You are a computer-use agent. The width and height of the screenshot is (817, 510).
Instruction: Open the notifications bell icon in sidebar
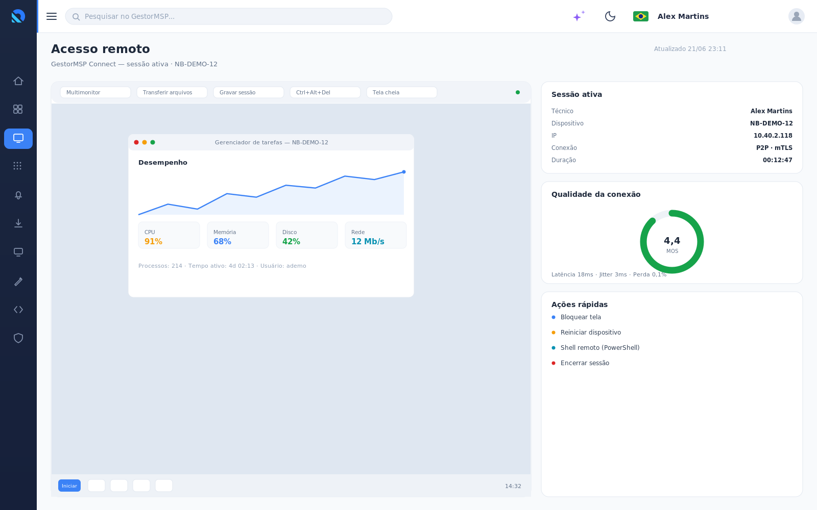tap(18, 195)
